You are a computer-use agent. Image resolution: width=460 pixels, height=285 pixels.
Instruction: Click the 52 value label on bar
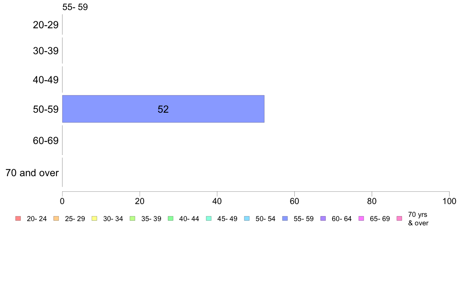pyautogui.click(x=163, y=109)
